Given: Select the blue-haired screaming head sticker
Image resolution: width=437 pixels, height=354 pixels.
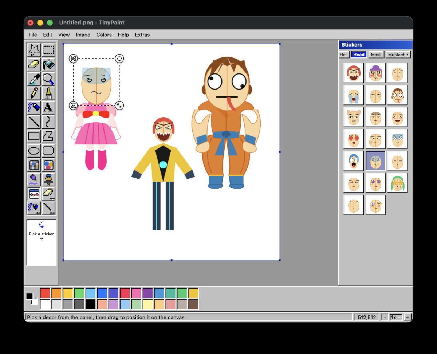Looking at the screenshot, I should (354, 160).
